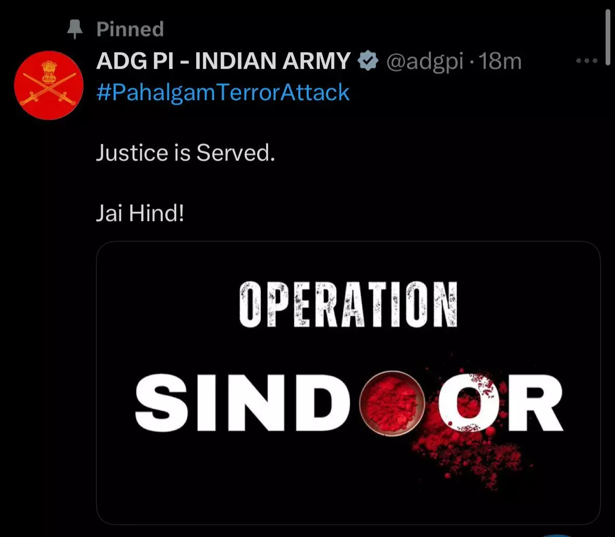Click the sindoor bowl in the image
Viewport: 615px width, 537px height.
pyautogui.click(x=392, y=404)
